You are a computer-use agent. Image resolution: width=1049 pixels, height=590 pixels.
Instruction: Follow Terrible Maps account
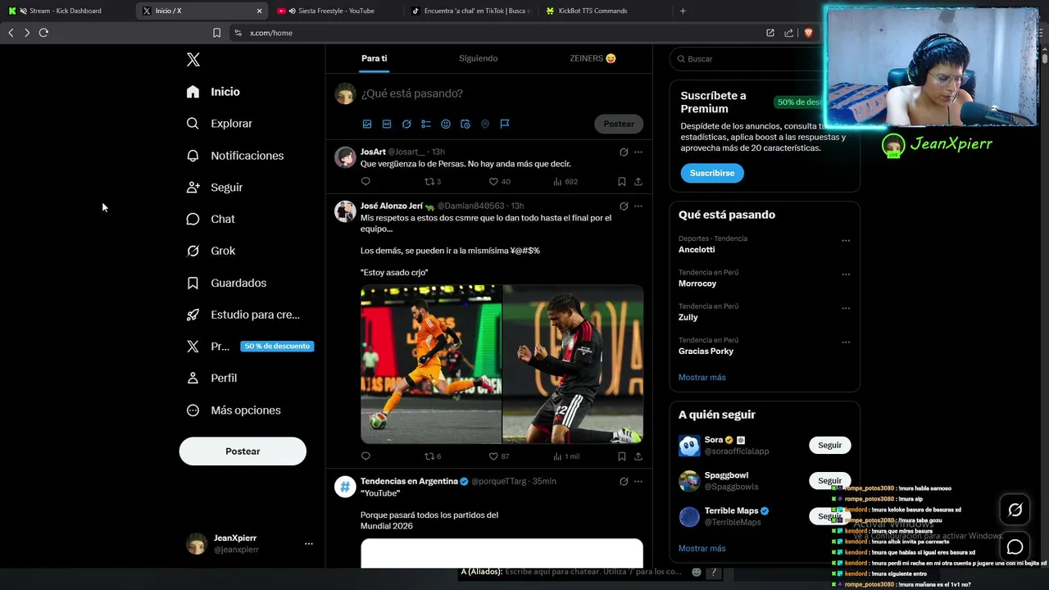click(829, 515)
